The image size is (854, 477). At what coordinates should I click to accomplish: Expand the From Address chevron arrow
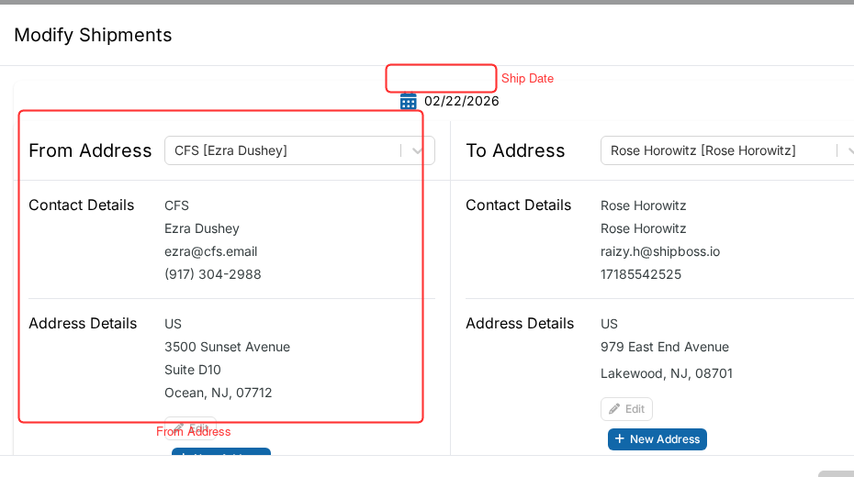(x=417, y=150)
